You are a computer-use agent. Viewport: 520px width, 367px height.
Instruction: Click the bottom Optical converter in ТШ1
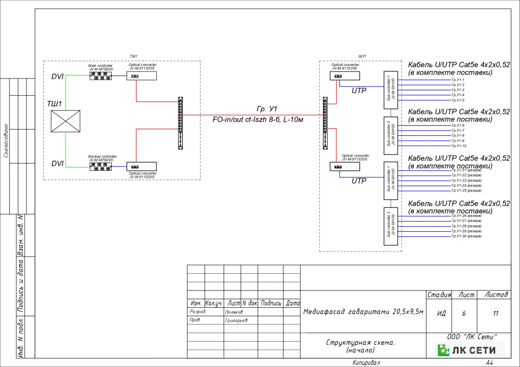tap(142, 166)
